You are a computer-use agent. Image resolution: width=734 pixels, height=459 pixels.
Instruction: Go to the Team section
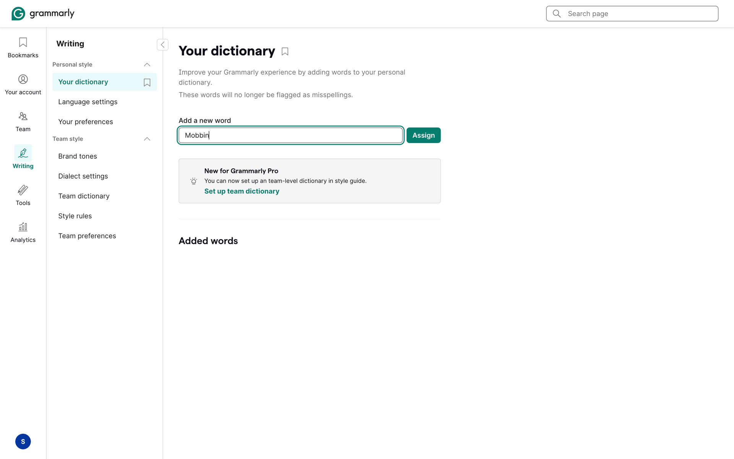(x=23, y=122)
